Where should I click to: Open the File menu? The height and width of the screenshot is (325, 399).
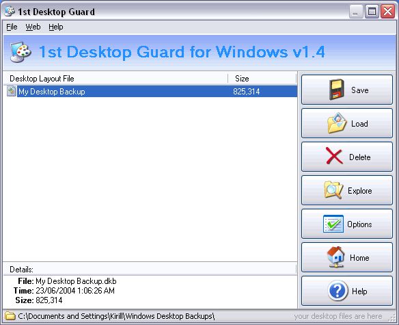click(x=12, y=27)
